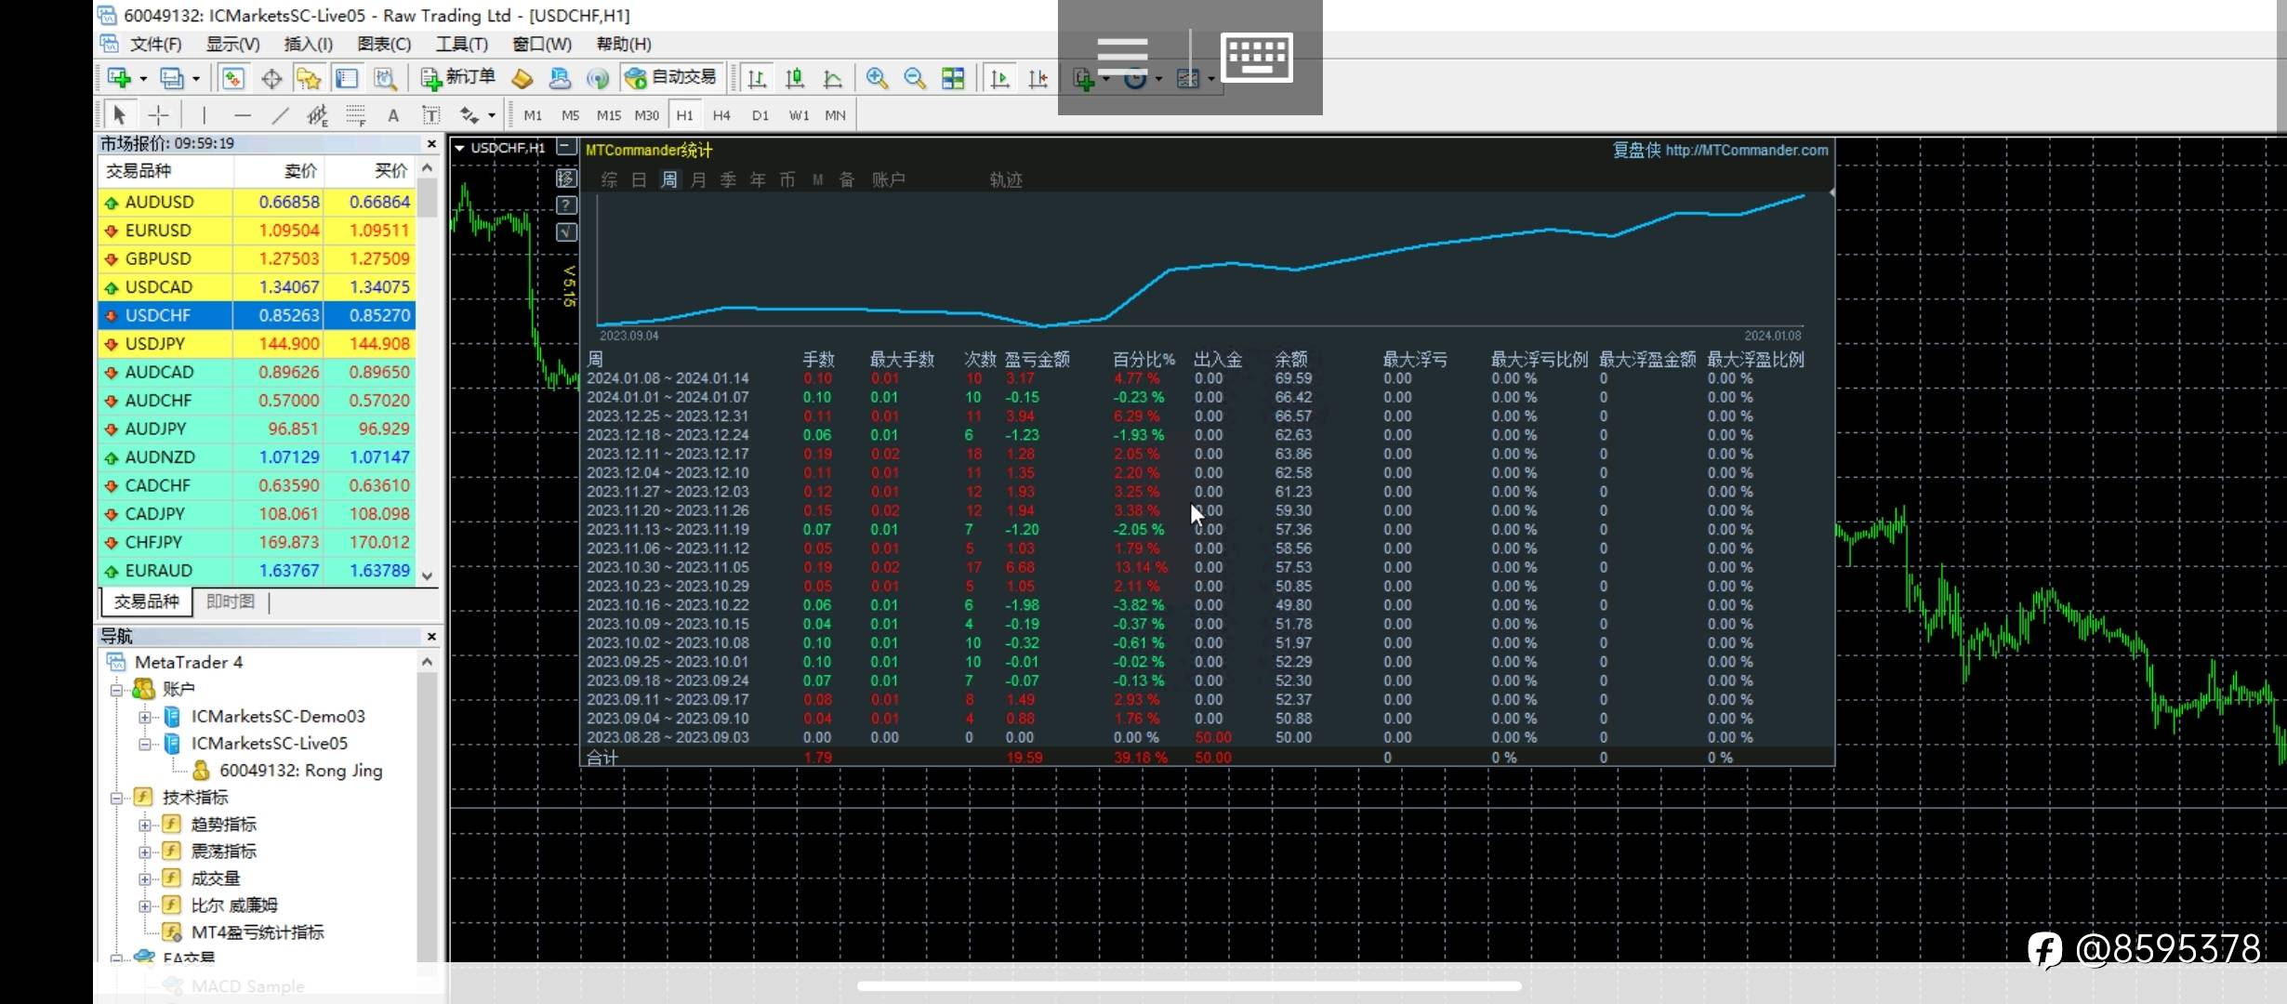Toggle the Navigator panel icon
2287x1004 pixels.
pyautogui.click(x=309, y=78)
